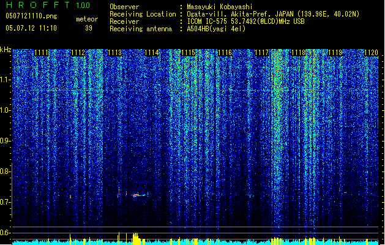Click the 1117 time marker

pyautogui.click(x=262, y=53)
